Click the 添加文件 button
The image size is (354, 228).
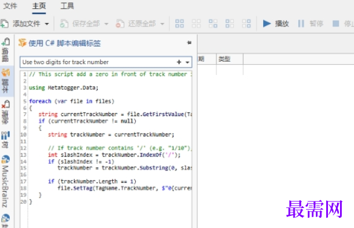pos(21,24)
